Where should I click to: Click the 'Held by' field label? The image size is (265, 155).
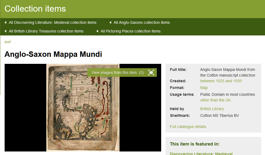point(177,109)
